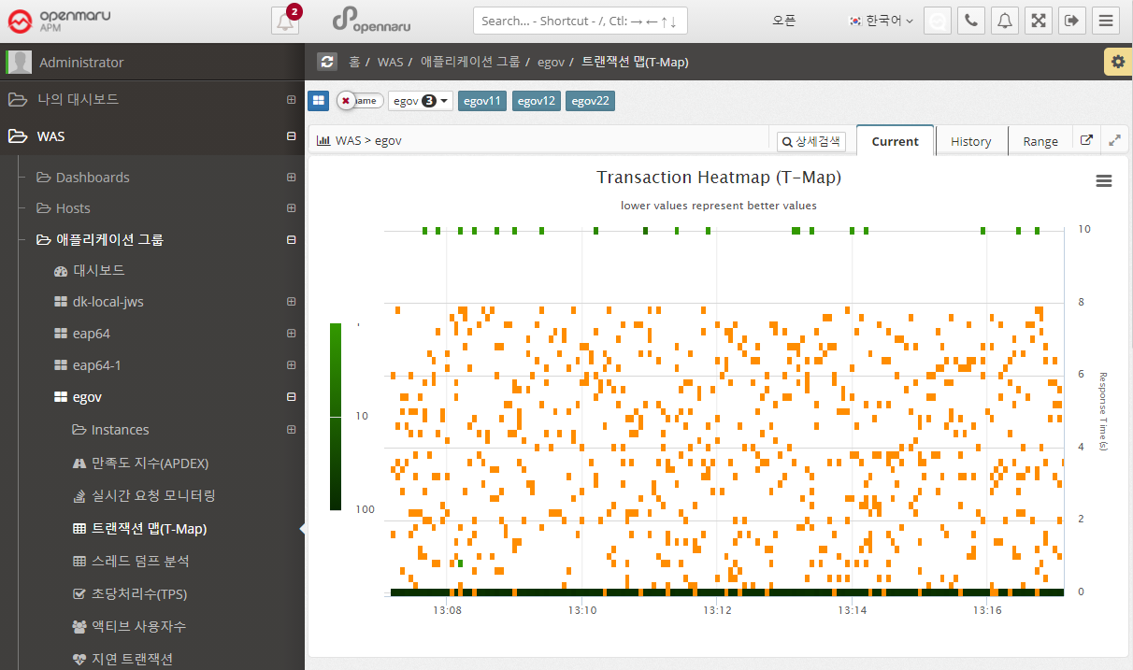Click the phone icon in top bar
The width and height of the screenshot is (1133, 670).
point(971,21)
